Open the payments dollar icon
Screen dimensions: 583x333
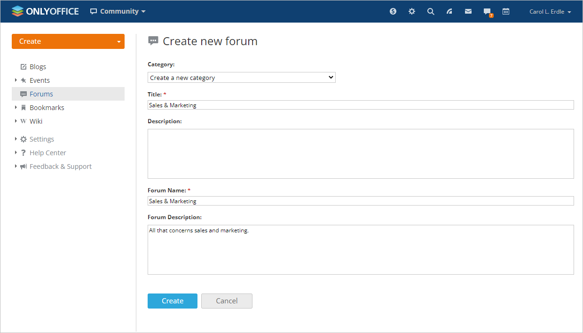[x=393, y=11]
